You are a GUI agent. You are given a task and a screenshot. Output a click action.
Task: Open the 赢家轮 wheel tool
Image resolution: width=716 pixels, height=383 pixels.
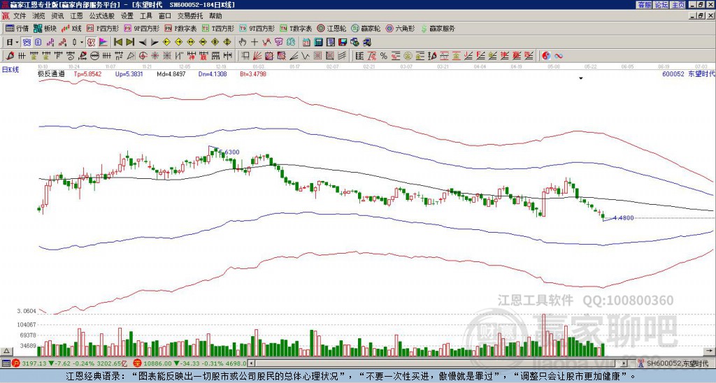pyautogui.click(x=366, y=28)
